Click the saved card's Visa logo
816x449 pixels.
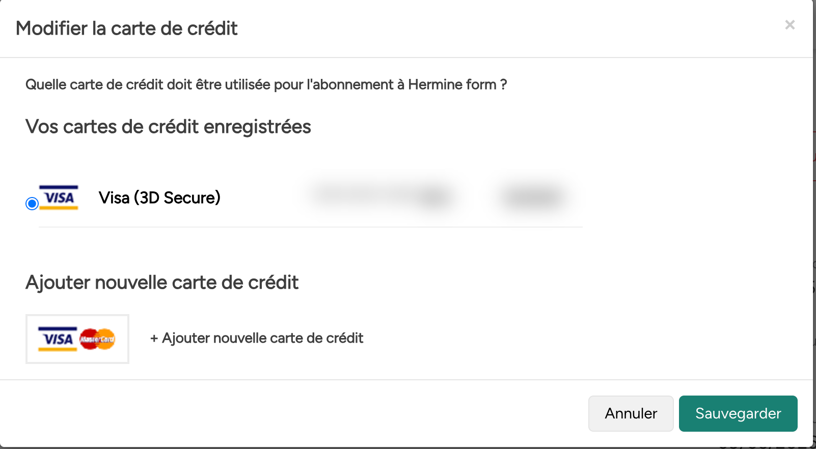tap(59, 198)
